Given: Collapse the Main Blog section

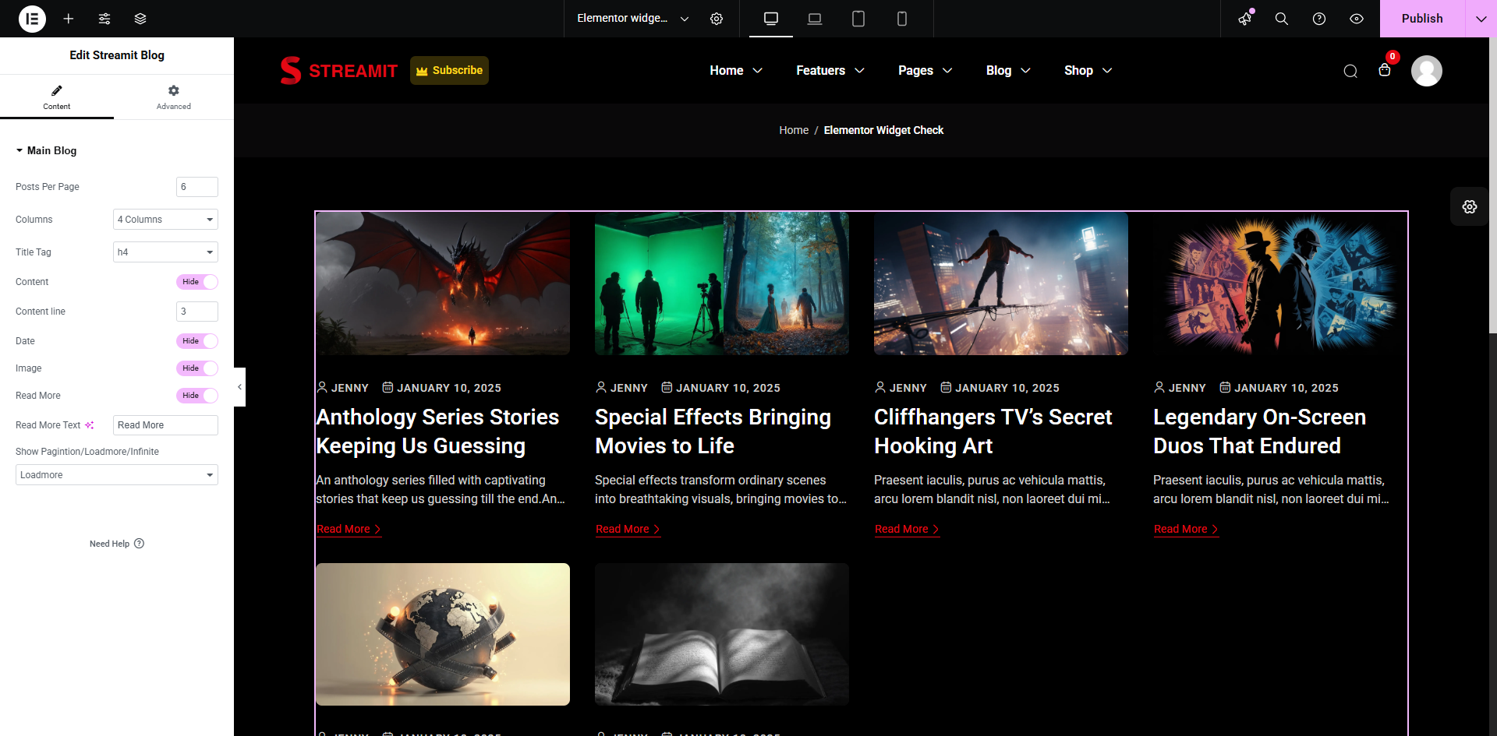Looking at the screenshot, I should click(x=46, y=150).
